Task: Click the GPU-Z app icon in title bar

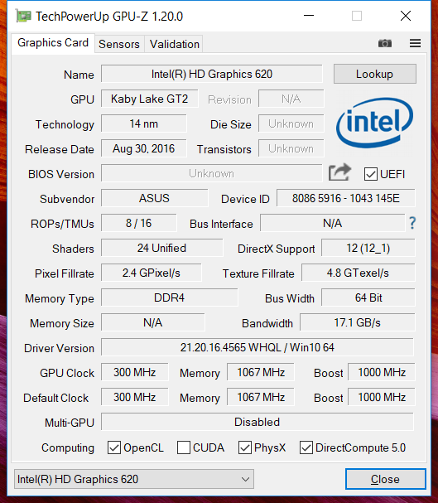Action: tap(23, 16)
